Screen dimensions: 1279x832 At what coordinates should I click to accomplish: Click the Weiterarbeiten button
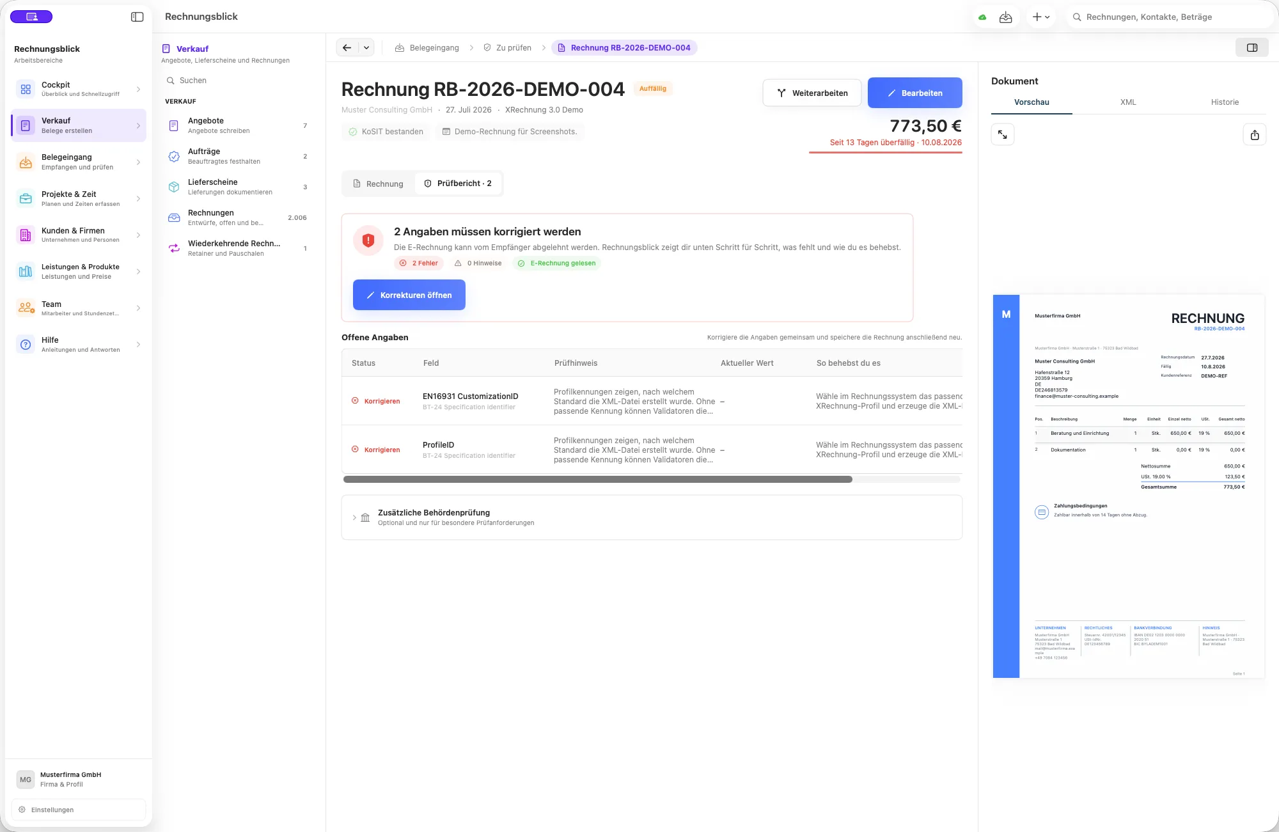pyautogui.click(x=812, y=93)
